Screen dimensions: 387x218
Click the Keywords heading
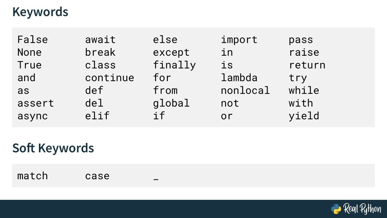40,12
